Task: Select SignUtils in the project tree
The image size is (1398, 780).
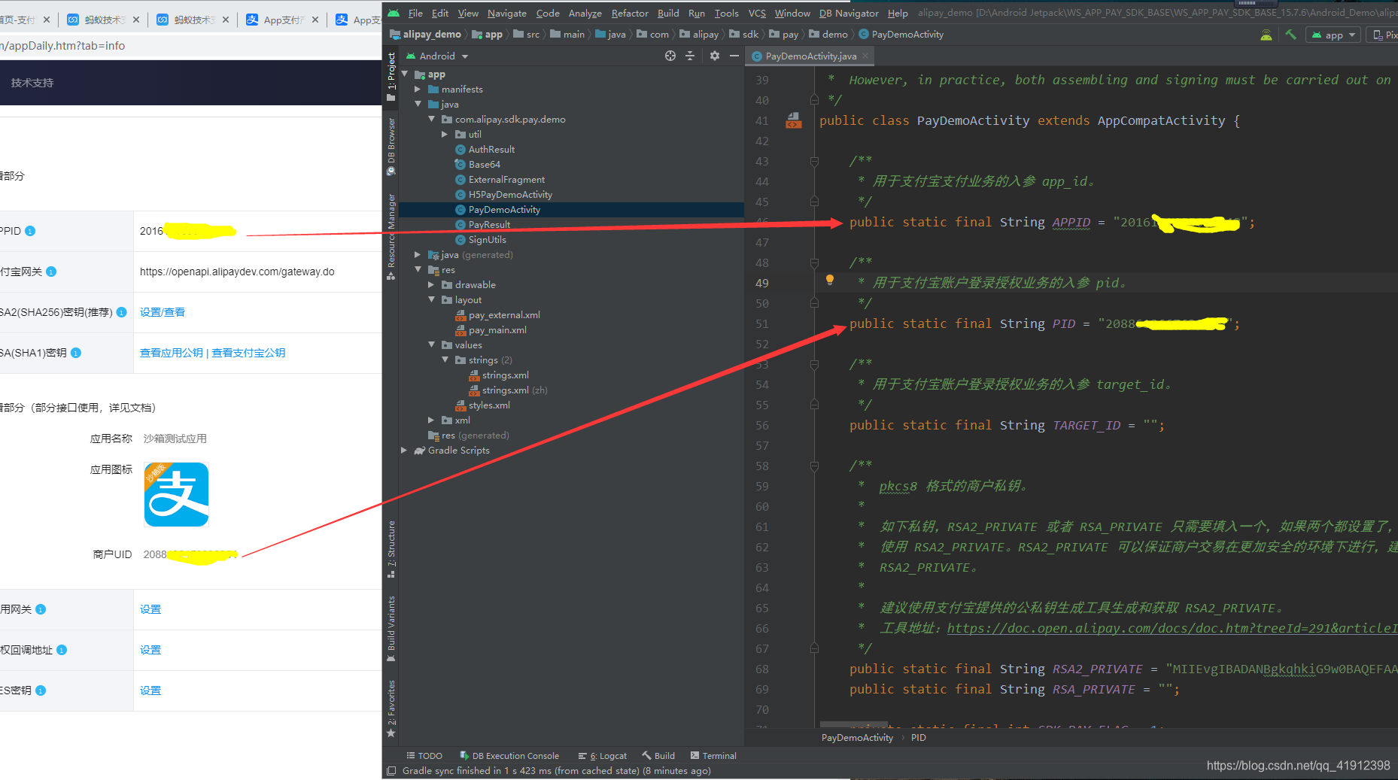Action: [x=487, y=239]
